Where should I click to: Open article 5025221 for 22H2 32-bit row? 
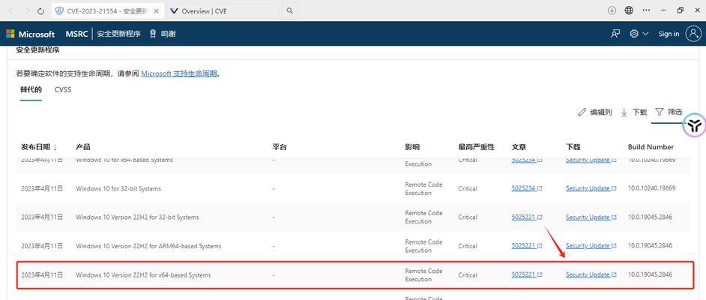[527, 217]
